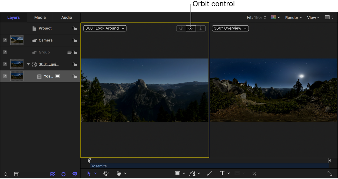The image size is (338, 179).
Task: Open the Render pop-up menu
Action: [293, 17]
